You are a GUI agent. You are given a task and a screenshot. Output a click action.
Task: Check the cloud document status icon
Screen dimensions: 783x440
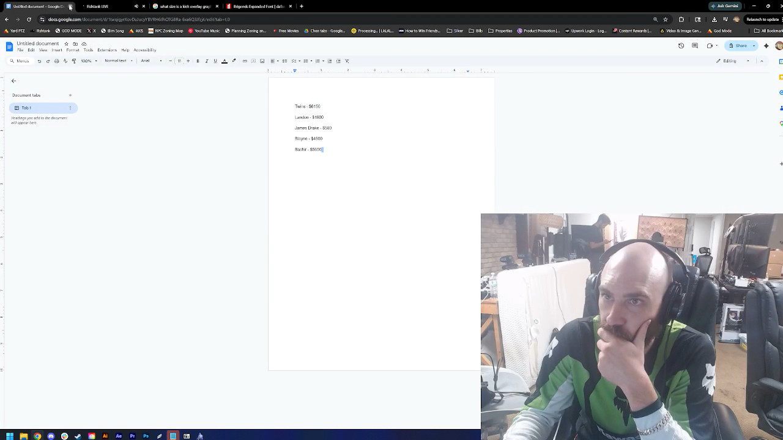84,44
